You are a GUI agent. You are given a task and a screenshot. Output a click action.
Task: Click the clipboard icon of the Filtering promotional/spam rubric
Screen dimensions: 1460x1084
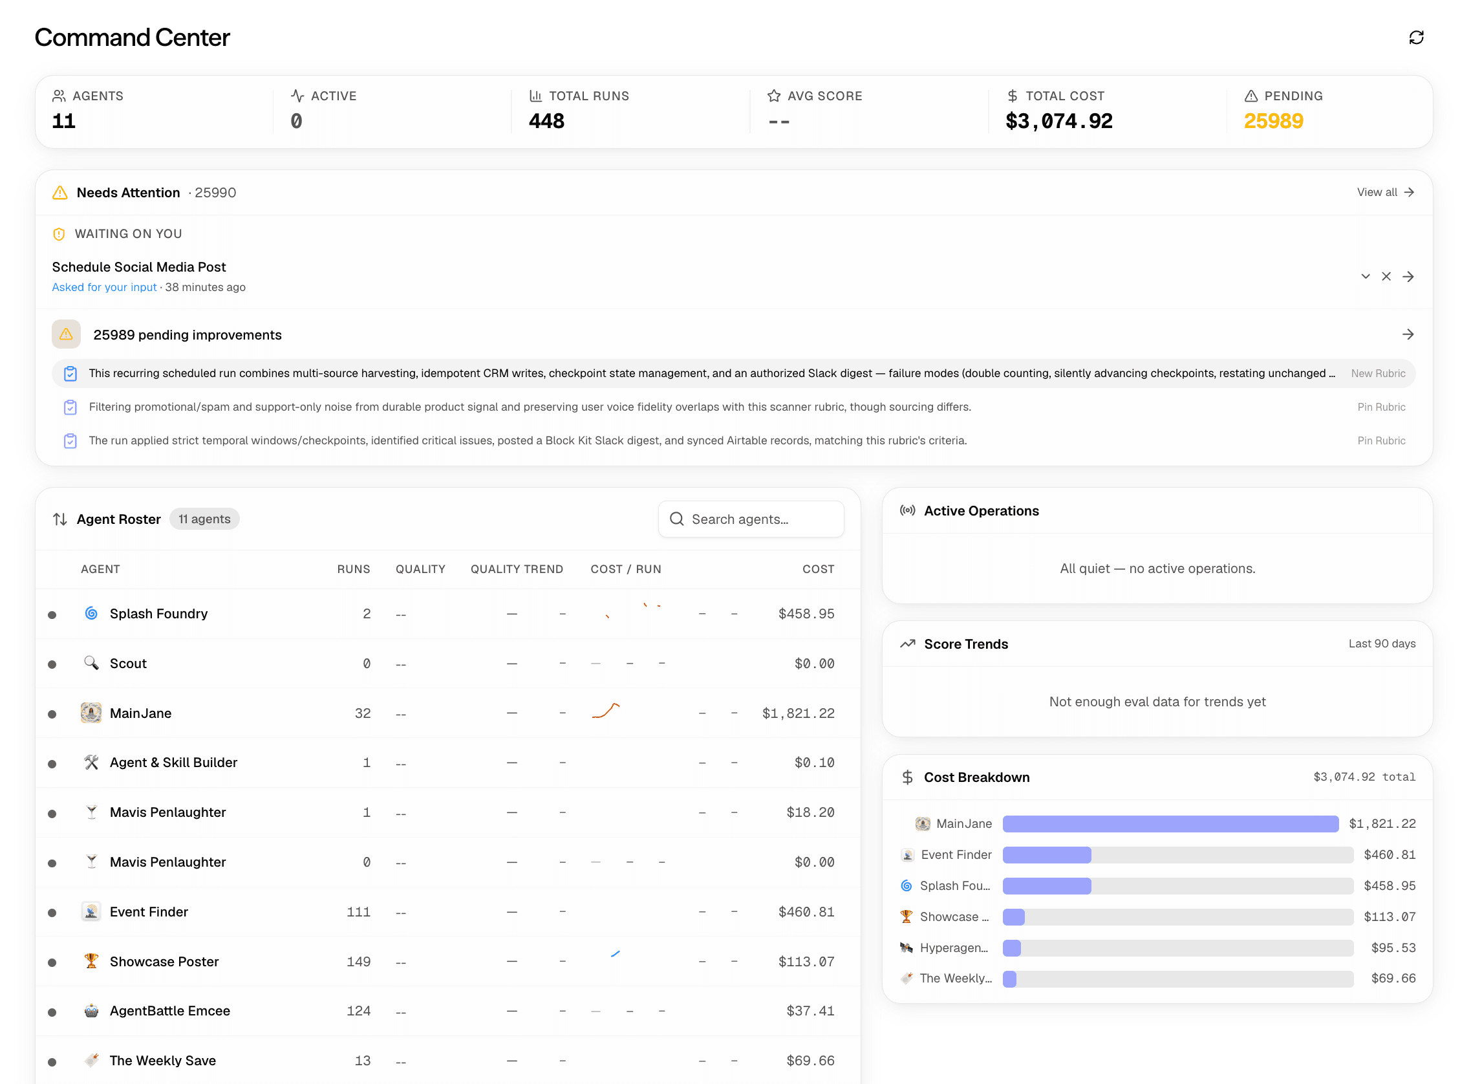click(x=70, y=407)
